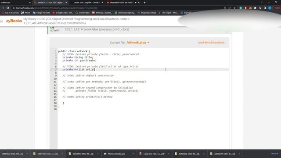Expand chevron for the zip before Miniassembler.java
Screen dimensions: 281x158
click(x=97, y=154)
